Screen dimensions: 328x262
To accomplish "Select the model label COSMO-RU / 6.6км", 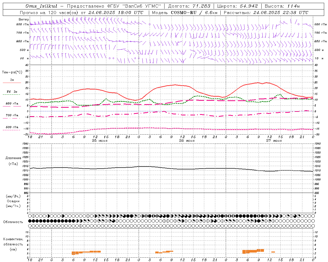I will pyautogui.click(x=194, y=13).
